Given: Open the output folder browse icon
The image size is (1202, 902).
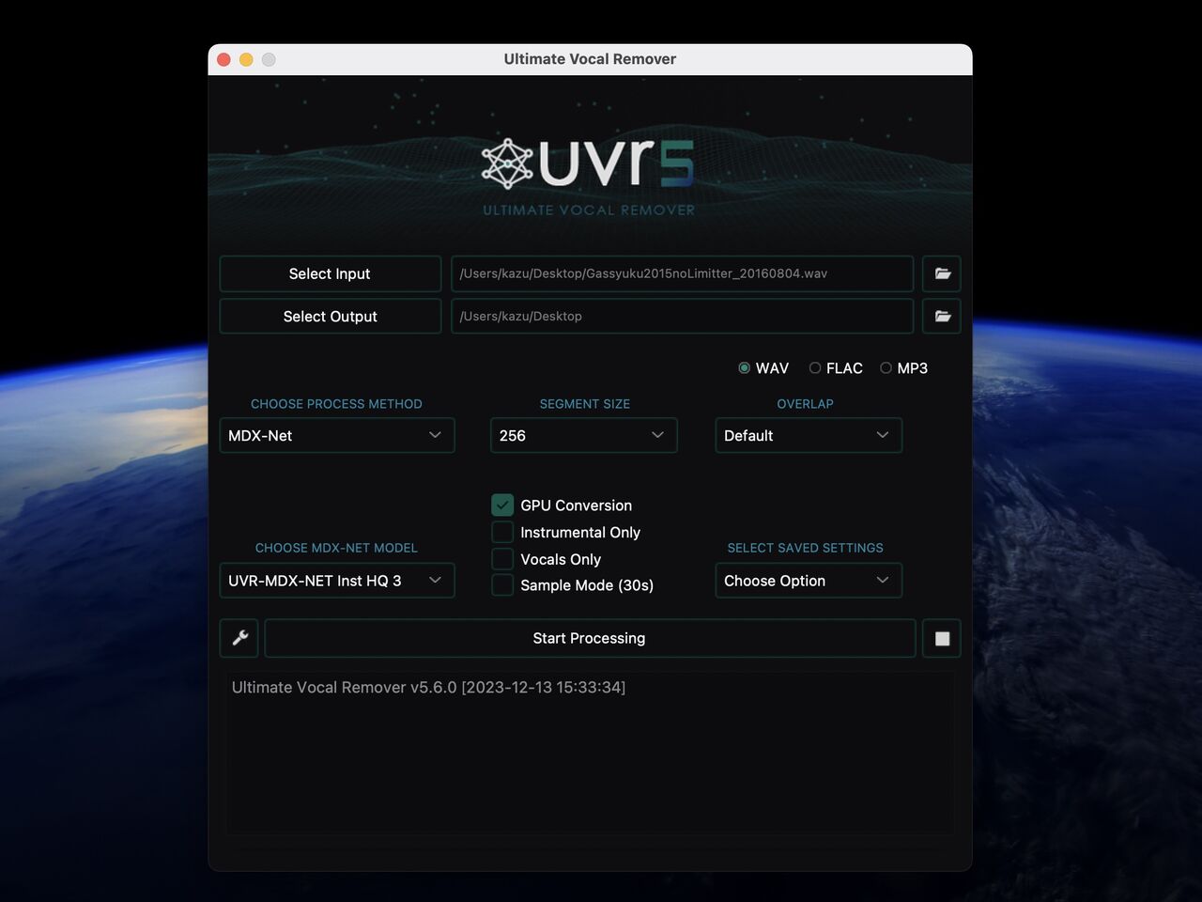Looking at the screenshot, I should point(942,317).
